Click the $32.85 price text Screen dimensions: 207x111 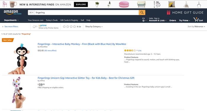(x=41, y=51)
